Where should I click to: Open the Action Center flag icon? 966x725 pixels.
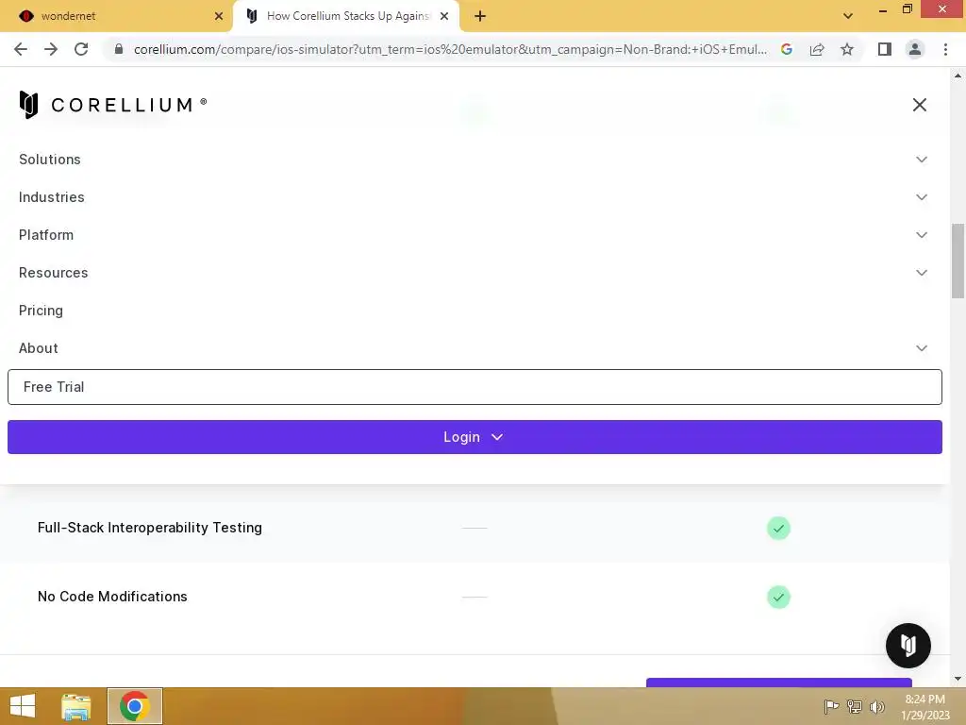(x=831, y=706)
